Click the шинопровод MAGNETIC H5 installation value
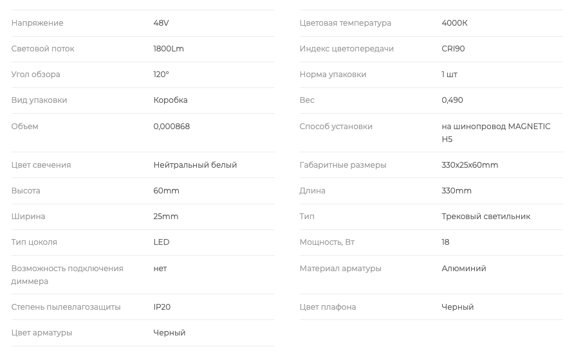Image resolution: width=583 pixels, height=356 pixels. [495, 132]
